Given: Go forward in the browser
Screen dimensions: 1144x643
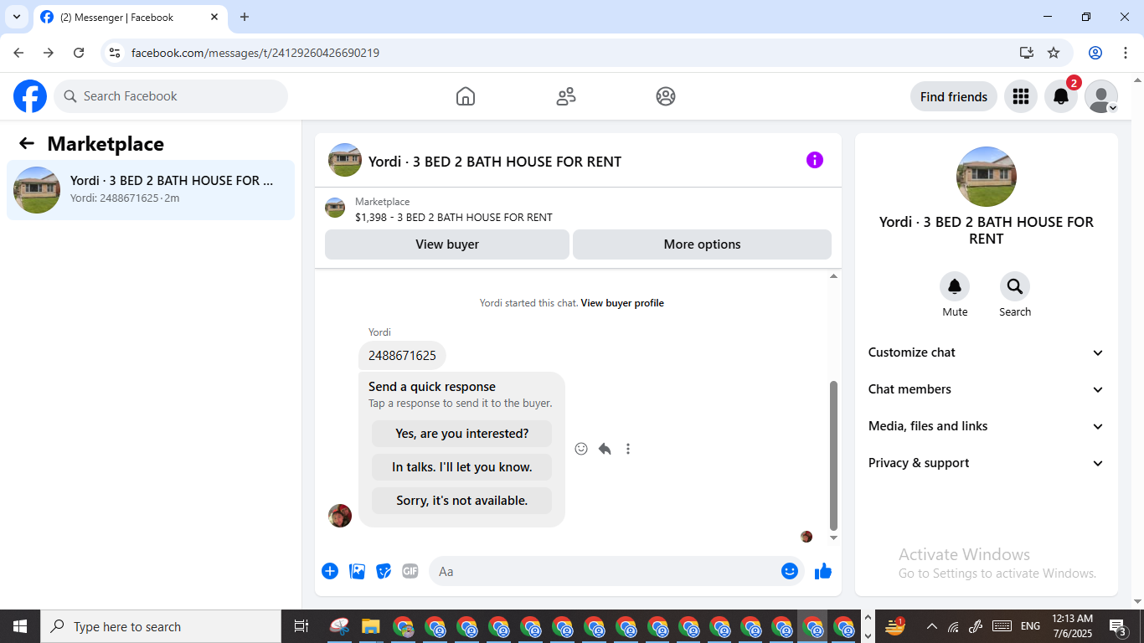Looking at the screenshot, I should point(49,53).
